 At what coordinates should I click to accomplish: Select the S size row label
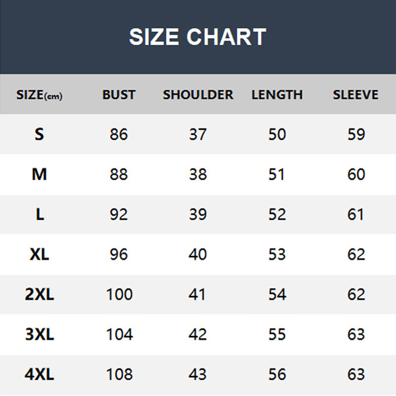tap(40, 134)
